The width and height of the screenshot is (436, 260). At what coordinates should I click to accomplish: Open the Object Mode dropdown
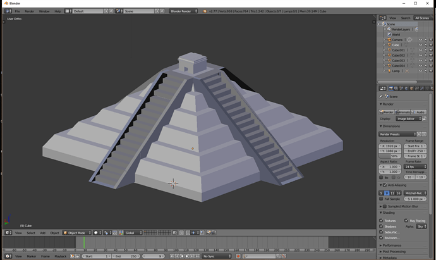(x=78, y=233)
